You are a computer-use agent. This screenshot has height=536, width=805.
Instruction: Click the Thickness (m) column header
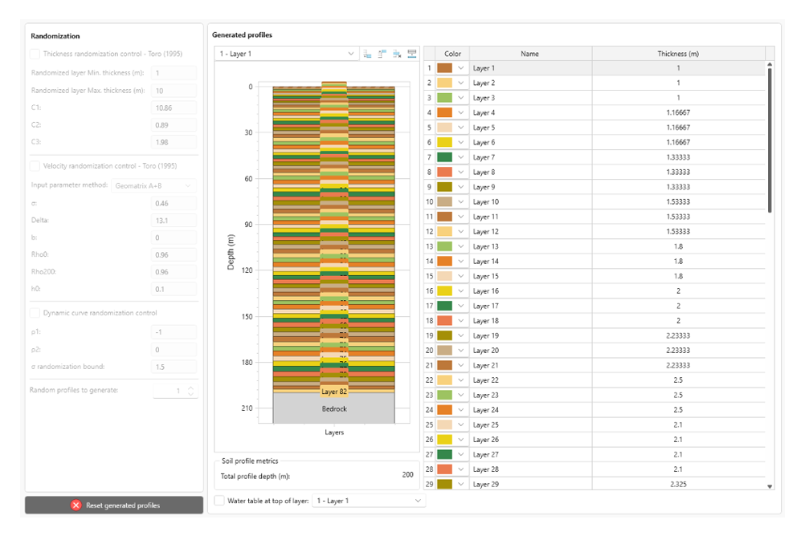tap(677, 54)
